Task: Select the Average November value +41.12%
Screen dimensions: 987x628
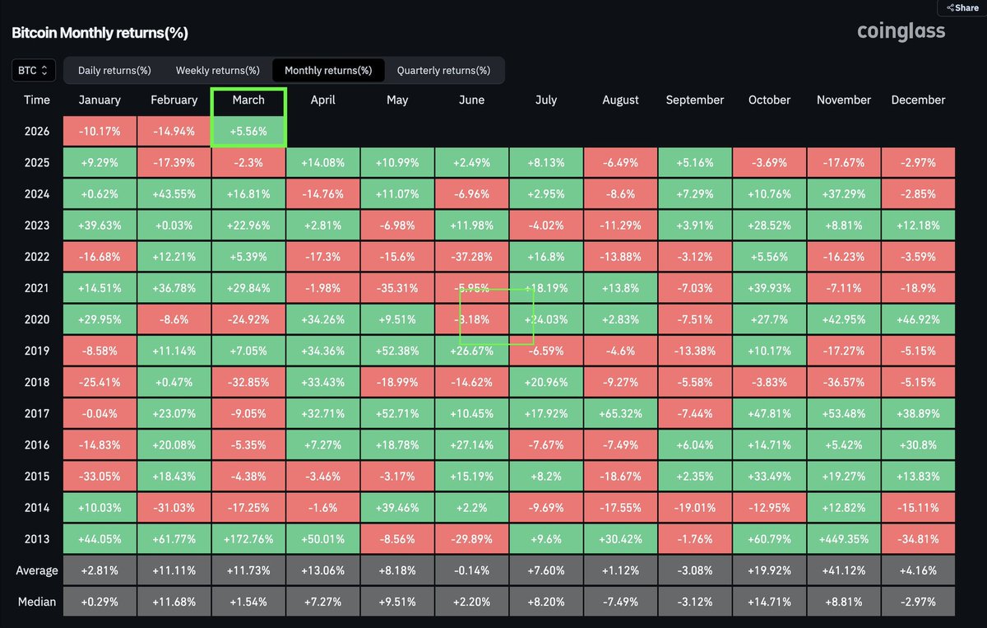Action: [844, 570]
